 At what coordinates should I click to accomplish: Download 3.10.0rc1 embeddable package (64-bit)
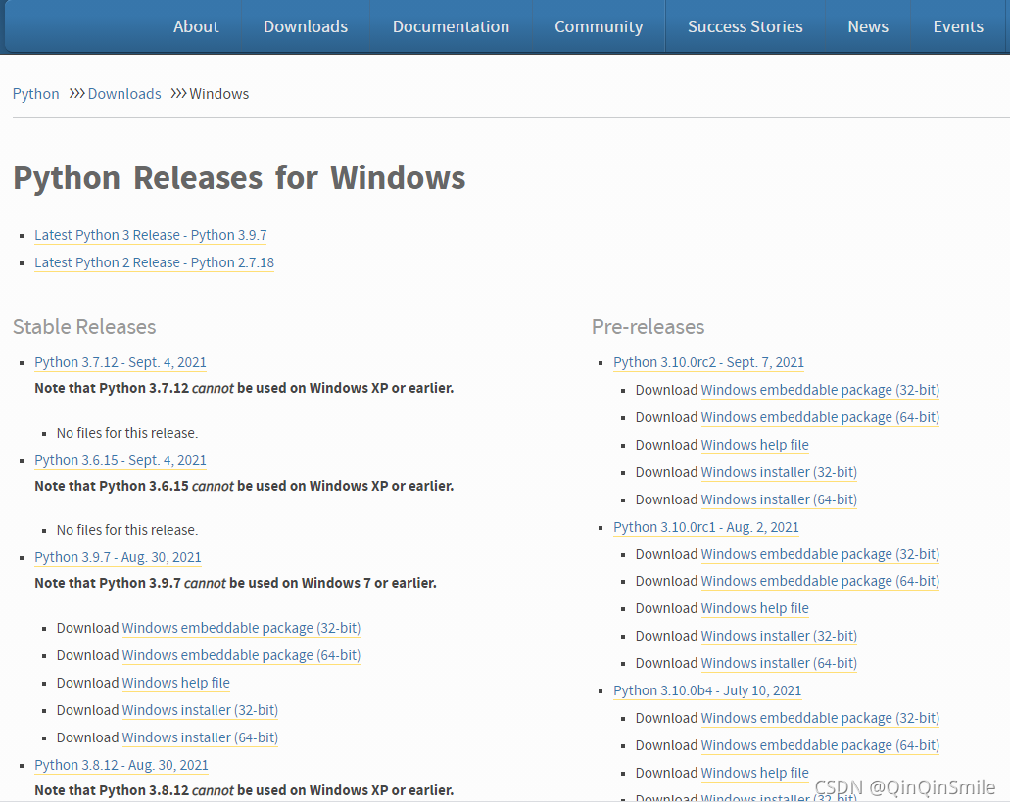click(x=820, y=582)
